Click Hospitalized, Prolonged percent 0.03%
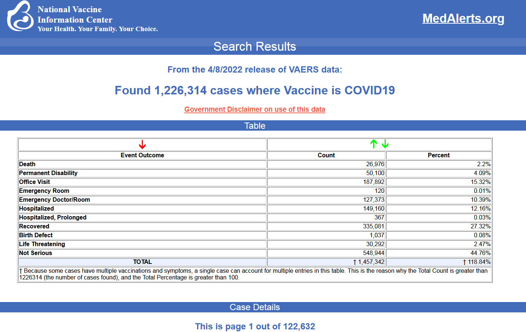 click(482, 217)
